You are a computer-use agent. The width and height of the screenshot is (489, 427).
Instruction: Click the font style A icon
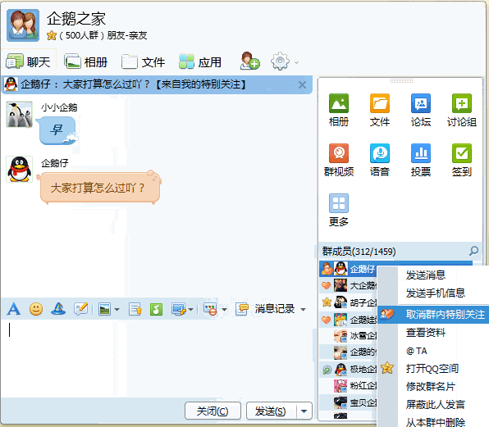point(14,309)
